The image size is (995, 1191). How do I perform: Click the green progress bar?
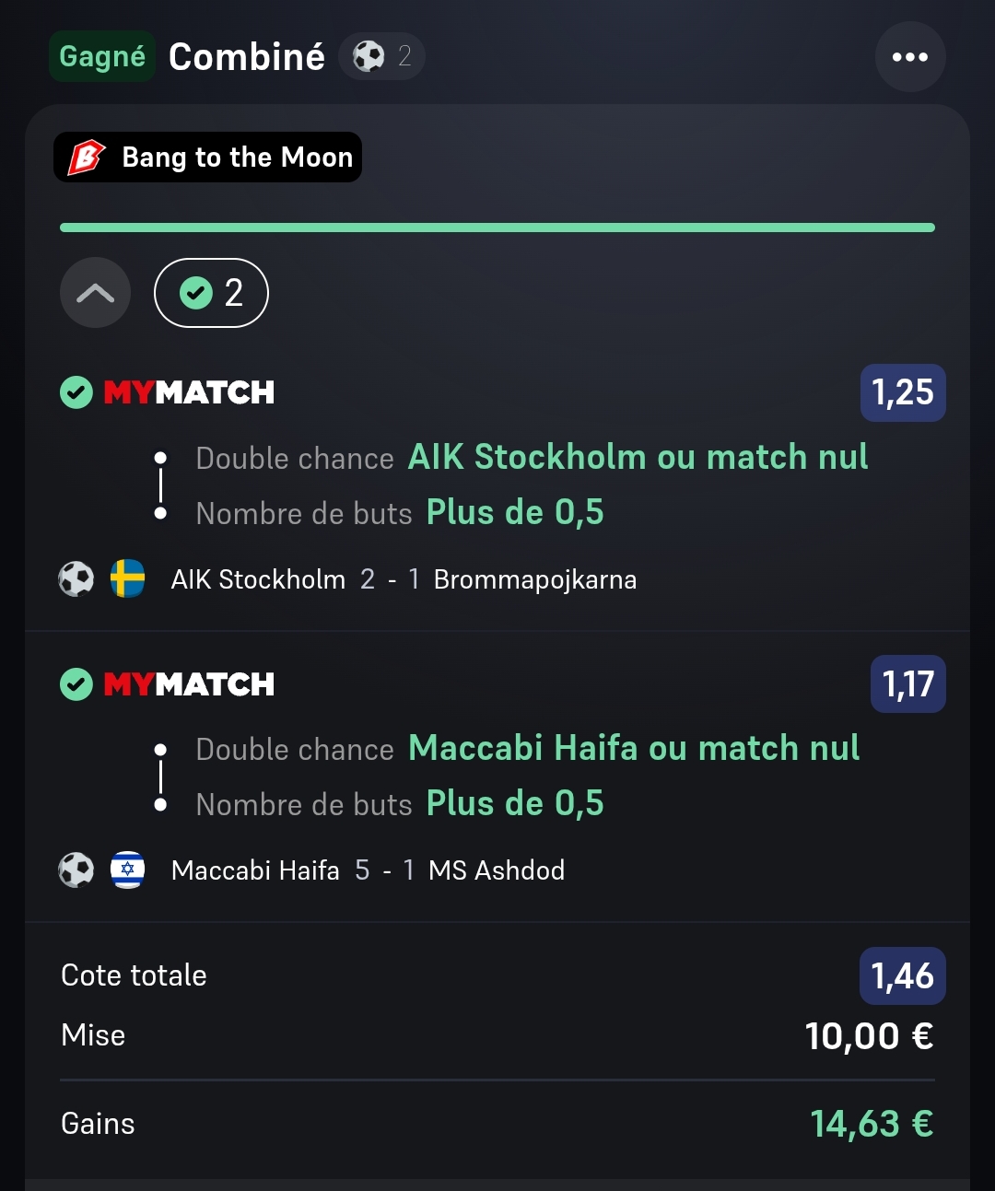pos(497,228)
